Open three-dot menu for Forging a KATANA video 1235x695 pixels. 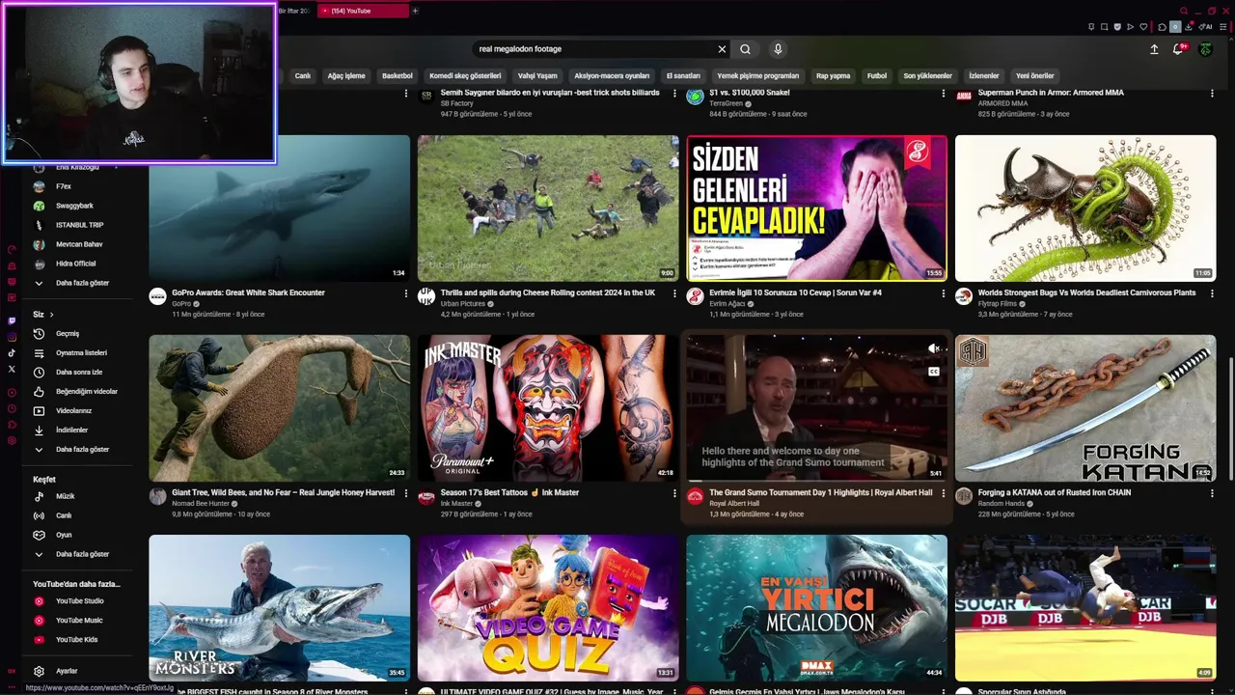(x=1211, y=493)
